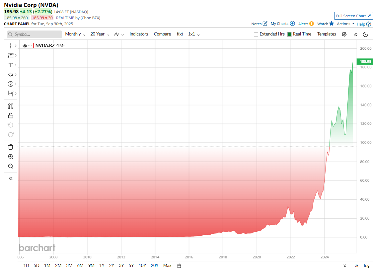Image resolution: width=374 pixels, height=269 pixels.
Task: Open the Indicators menu
Action: [139, 34]
